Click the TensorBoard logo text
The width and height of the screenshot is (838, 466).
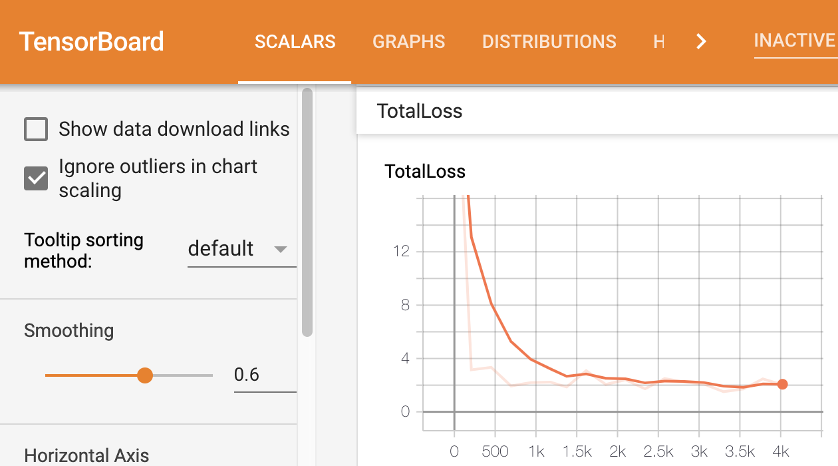[x=91, y=42]
